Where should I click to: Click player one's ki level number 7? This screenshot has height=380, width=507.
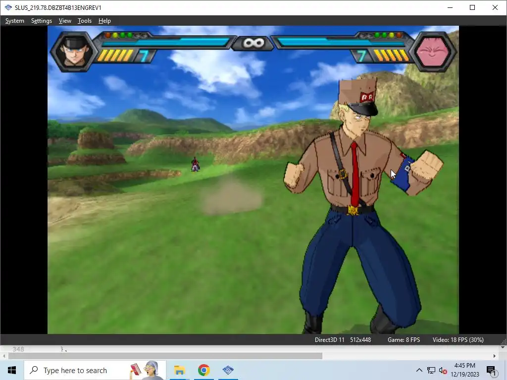click(144, 56)
